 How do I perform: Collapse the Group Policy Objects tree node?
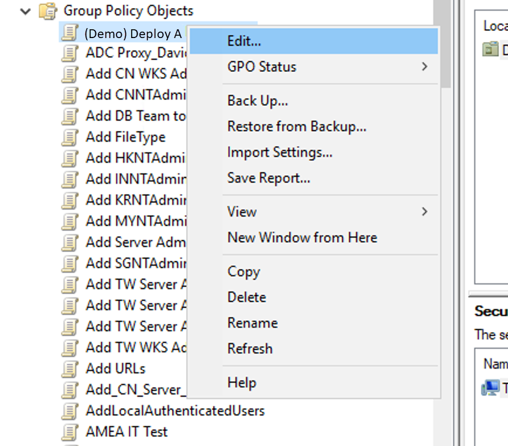tap(25, 11)
